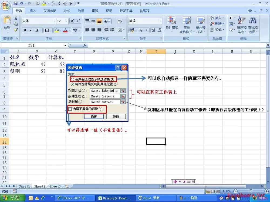
Task: Click the 复制到 input field
Action: 105,102
